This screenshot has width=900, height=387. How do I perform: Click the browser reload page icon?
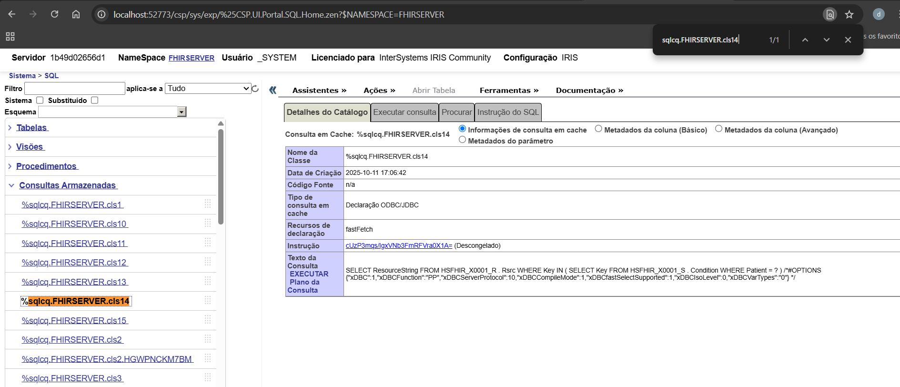(55, 14)
